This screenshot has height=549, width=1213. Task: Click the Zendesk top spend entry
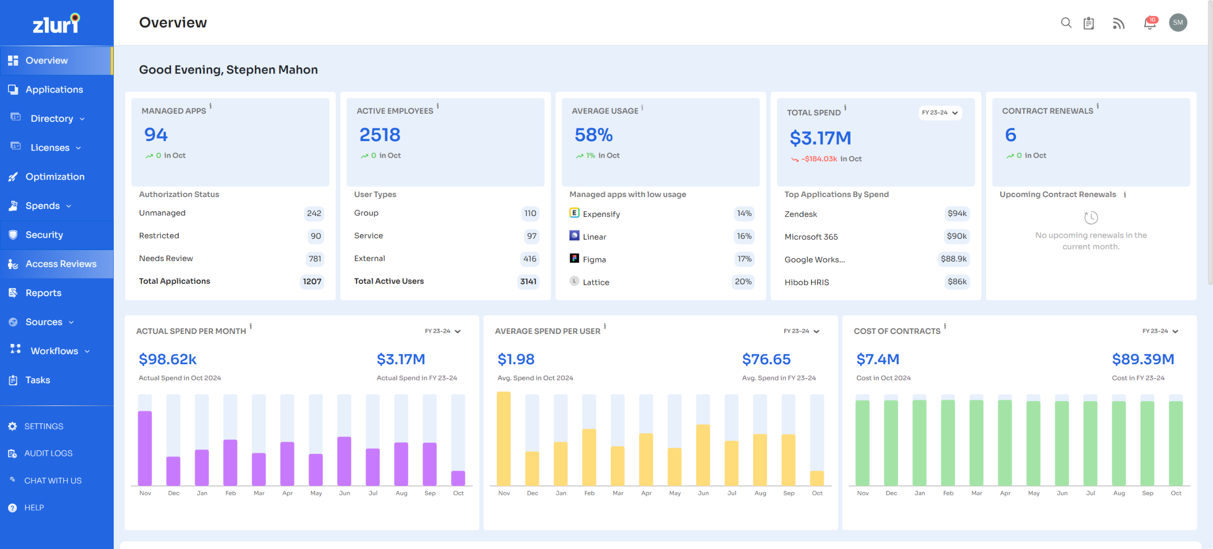coord(801,214)
